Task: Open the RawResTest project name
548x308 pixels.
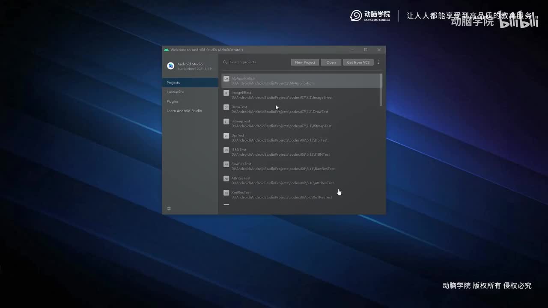Action: pos(241,164)
